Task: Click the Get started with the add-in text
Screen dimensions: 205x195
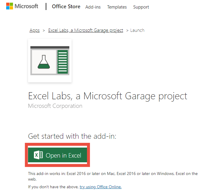Action: pyautogui.click(x=72, y=136)
